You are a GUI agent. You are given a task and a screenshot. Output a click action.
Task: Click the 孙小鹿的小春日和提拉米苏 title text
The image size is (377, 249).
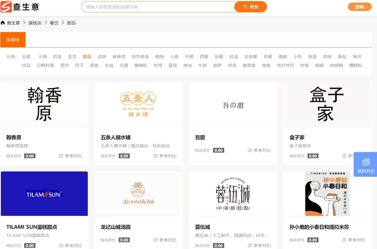319,227
